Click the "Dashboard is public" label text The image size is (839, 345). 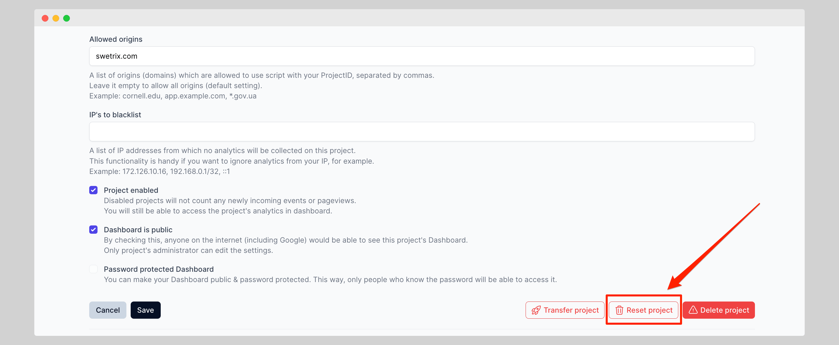click(x=138, y=230)
